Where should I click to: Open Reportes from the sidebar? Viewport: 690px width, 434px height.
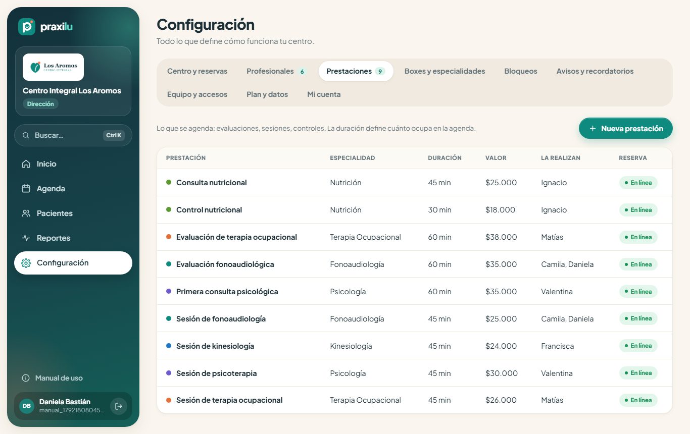coord(73,238)
